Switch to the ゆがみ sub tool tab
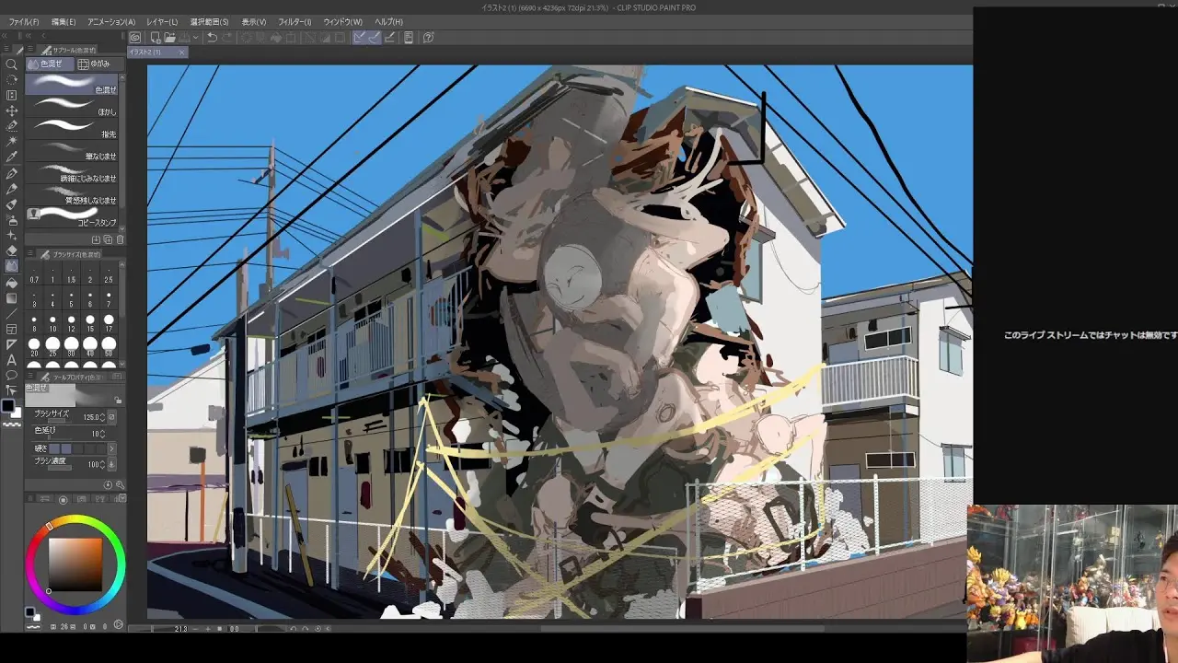 click(x=95, y=64)
